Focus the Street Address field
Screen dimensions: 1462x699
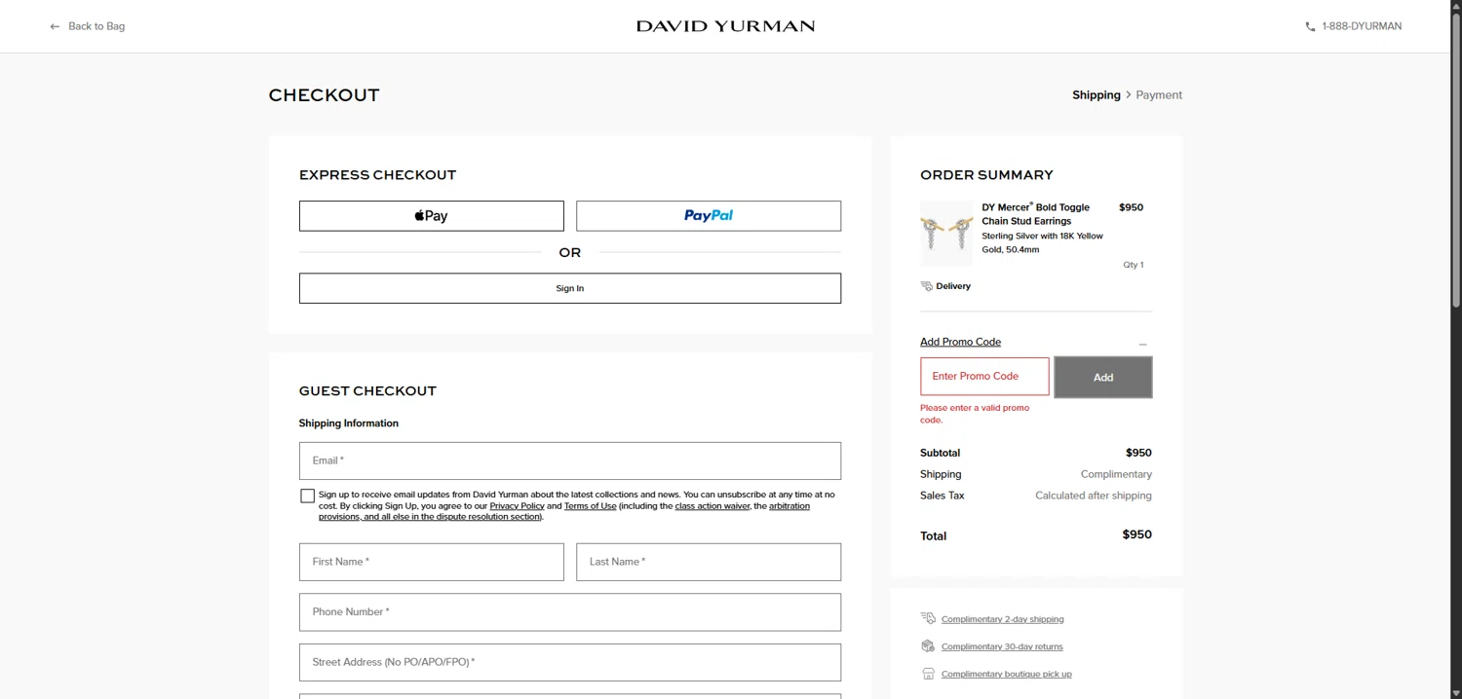(x=570, y=662)
